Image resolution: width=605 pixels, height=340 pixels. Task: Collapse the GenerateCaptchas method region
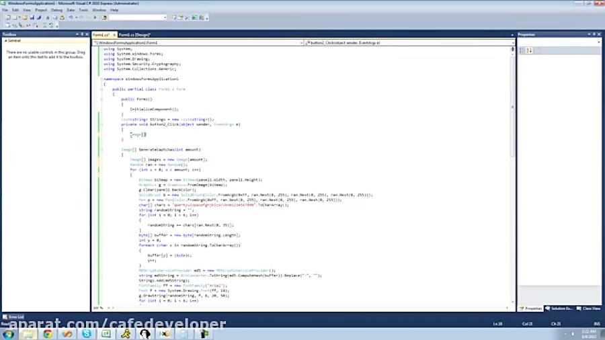coord(102,150)
